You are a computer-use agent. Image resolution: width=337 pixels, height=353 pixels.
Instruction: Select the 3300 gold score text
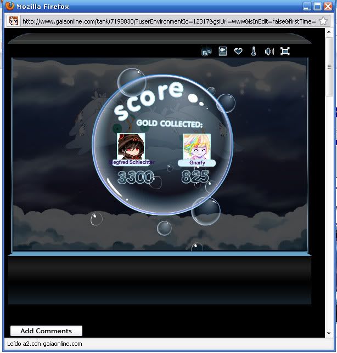136,177
